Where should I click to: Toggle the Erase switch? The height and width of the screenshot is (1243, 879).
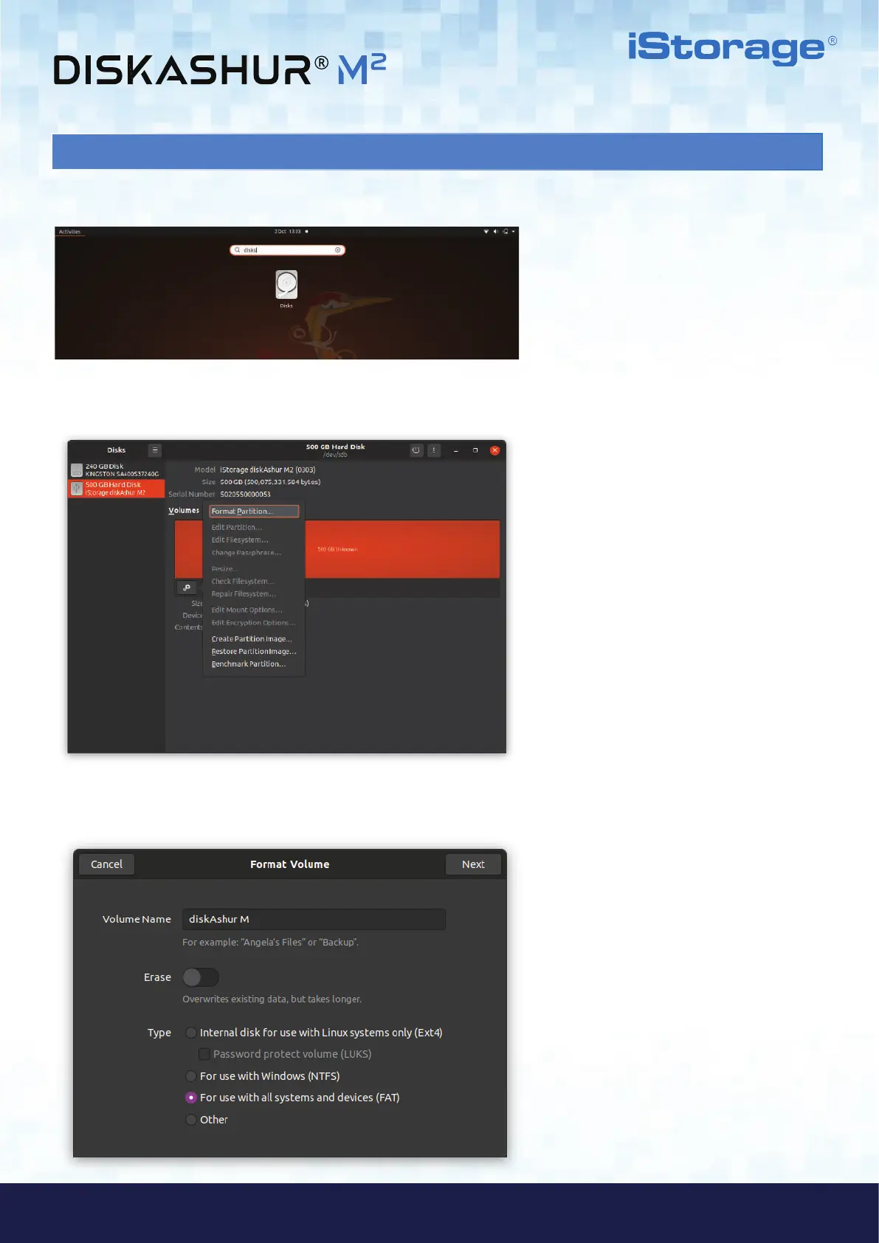pyautogui.click(x=201, y=977)
